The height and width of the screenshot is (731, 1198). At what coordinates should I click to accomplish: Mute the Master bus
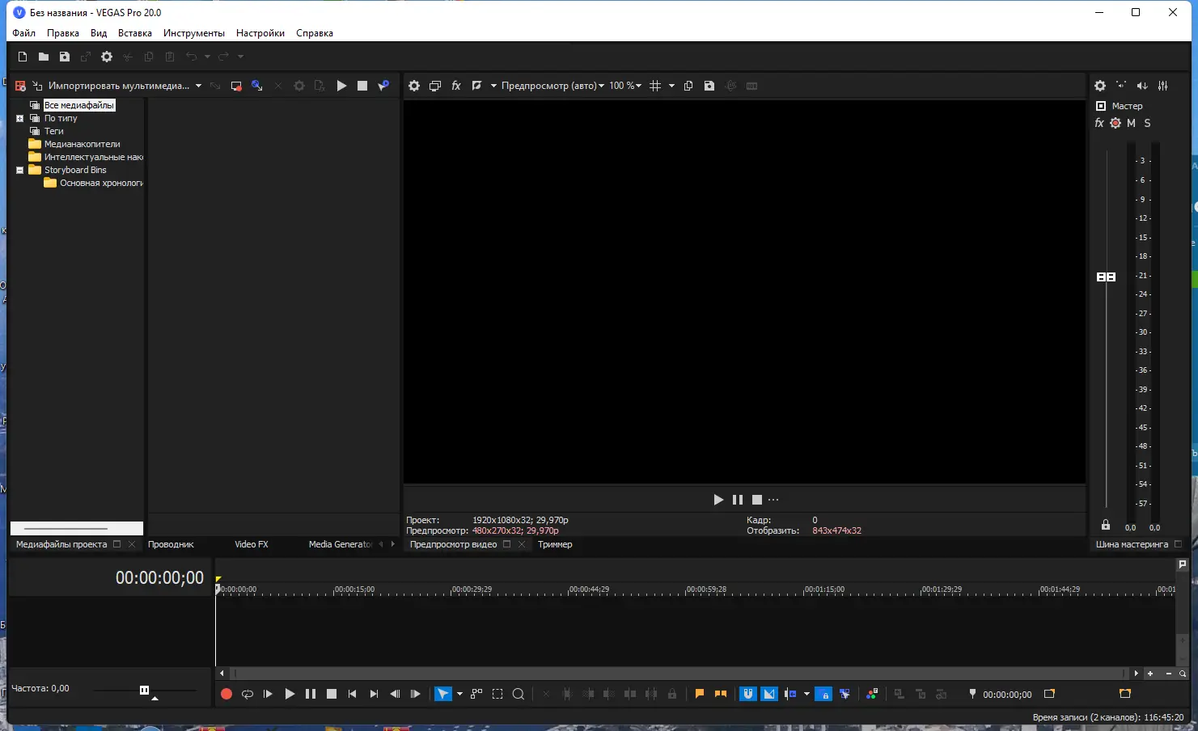(x=1131, y=122)
